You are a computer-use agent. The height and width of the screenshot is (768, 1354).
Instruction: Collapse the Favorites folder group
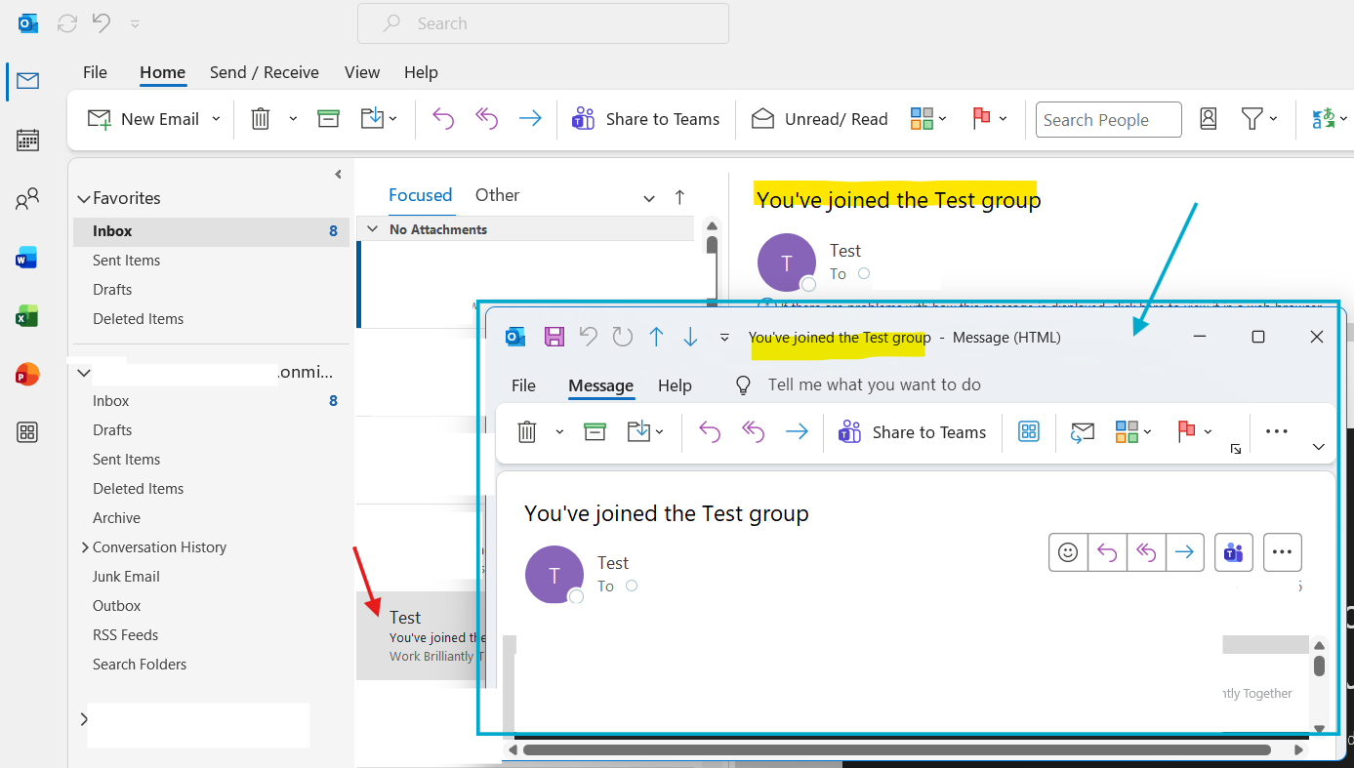point(83,198)
